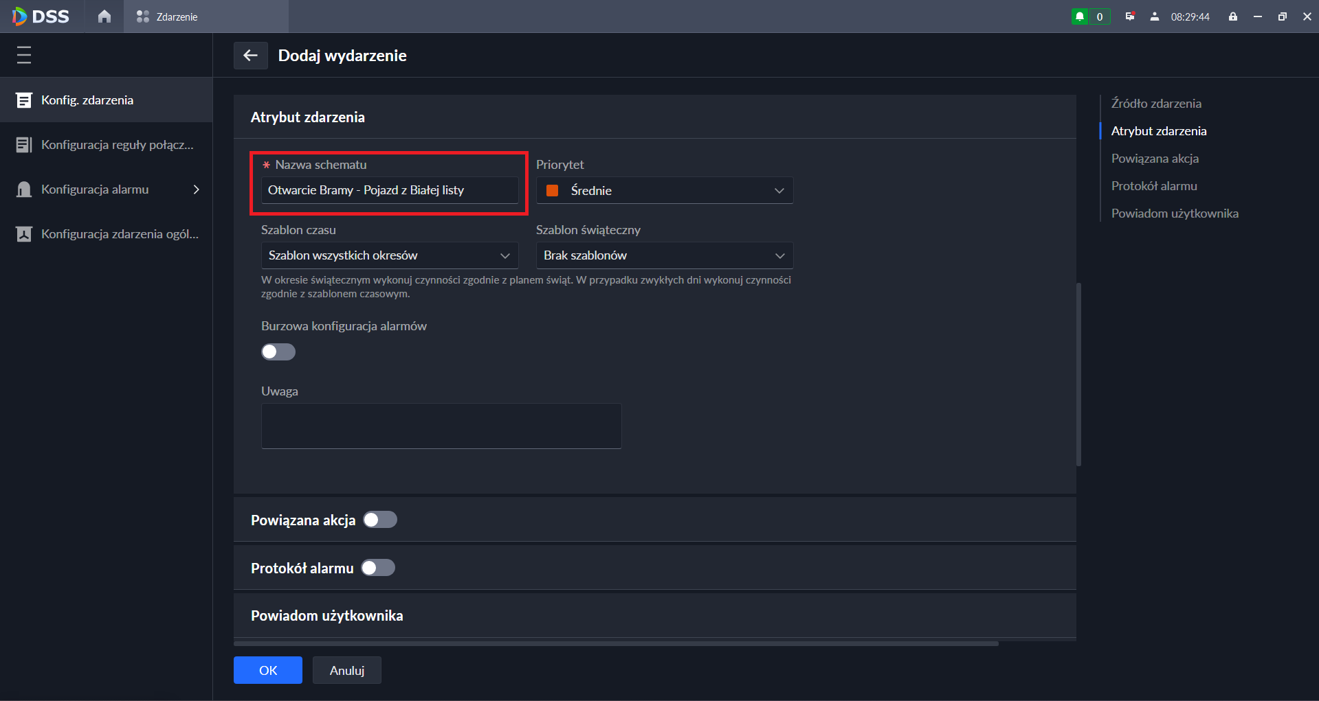This screenshot has height=701, width=1319.
Task: Click the Konfiguracja alarmu bell icon
Action: point(24,189)
